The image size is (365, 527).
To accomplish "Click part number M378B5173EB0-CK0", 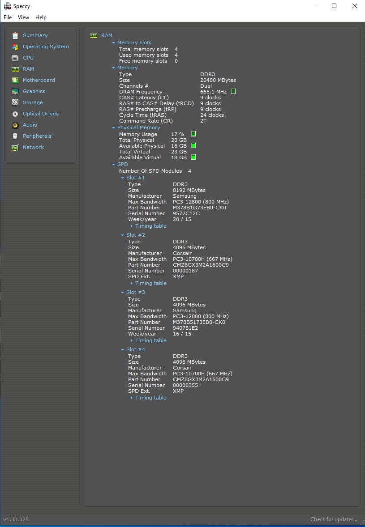I will (x=199, y=322).
